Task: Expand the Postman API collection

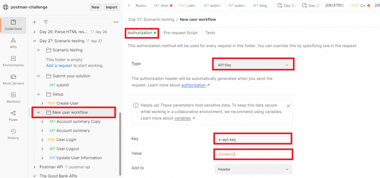Action: (x=35, y=167)
